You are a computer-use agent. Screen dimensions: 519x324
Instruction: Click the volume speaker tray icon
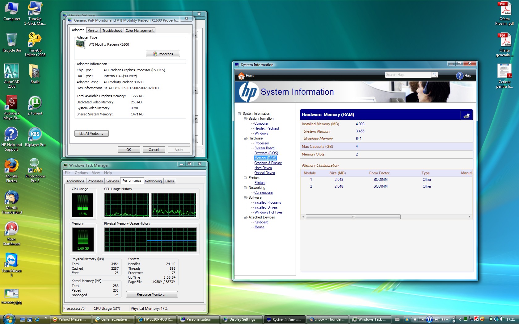pos(502,319)
